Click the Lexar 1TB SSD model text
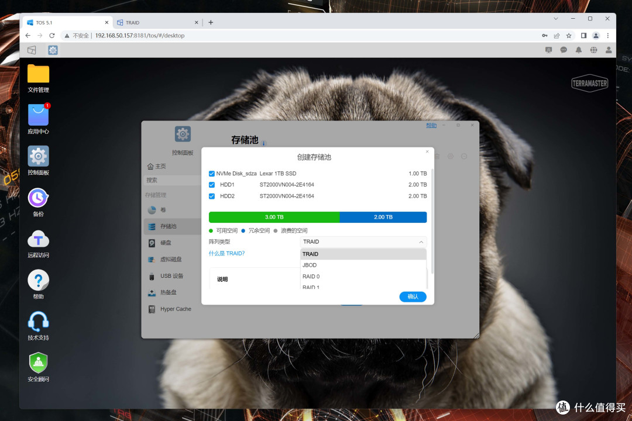Image resolution: width=632 pixels, height=421 pixels. pos(278,174)
